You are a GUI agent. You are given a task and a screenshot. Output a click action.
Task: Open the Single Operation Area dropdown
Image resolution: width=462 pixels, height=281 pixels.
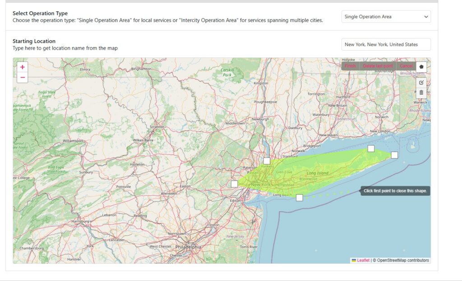click(385, 16)
